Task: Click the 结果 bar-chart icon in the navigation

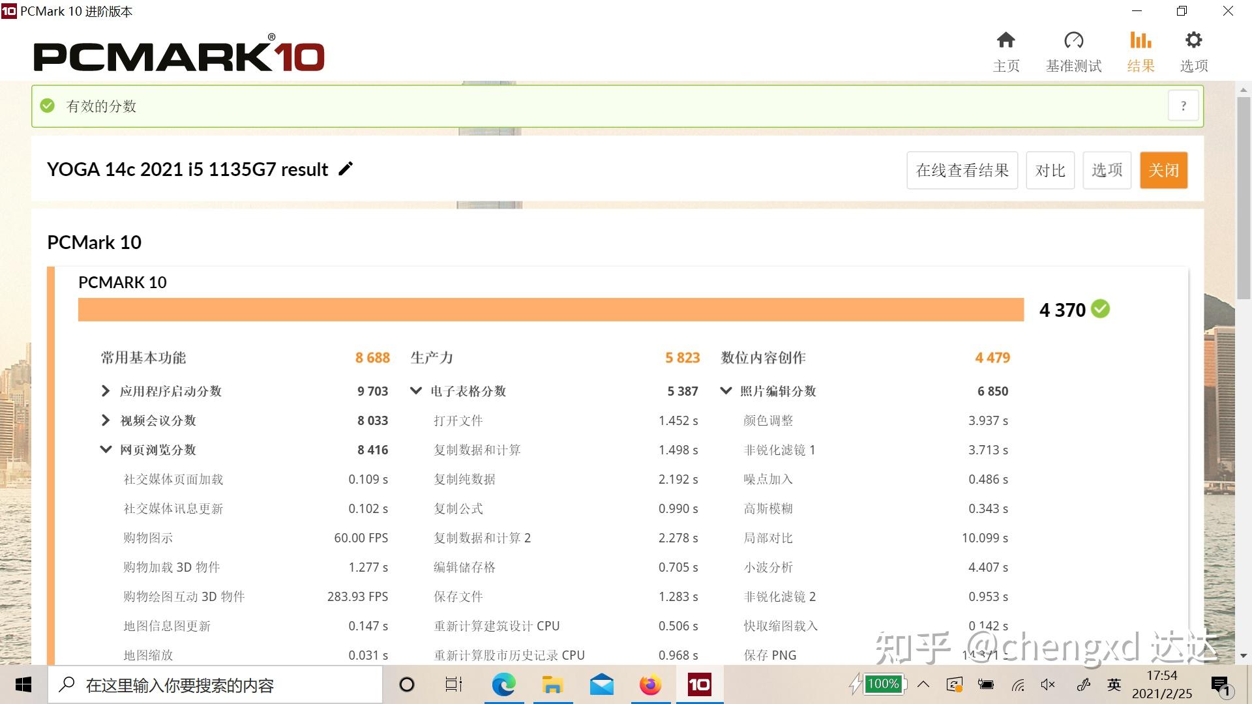Action: 1140,40
